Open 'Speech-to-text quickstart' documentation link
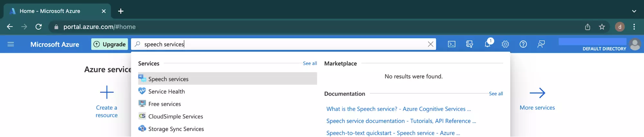The height and width of the screenshot is (137, 644). [393, 133]
